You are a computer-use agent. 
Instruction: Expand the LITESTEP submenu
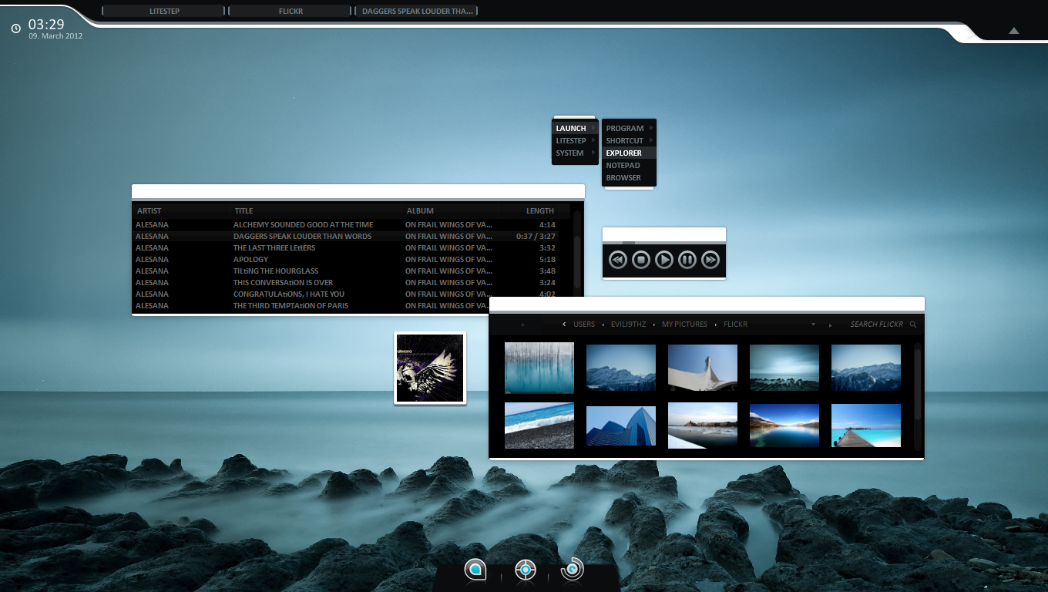(575, 141)
